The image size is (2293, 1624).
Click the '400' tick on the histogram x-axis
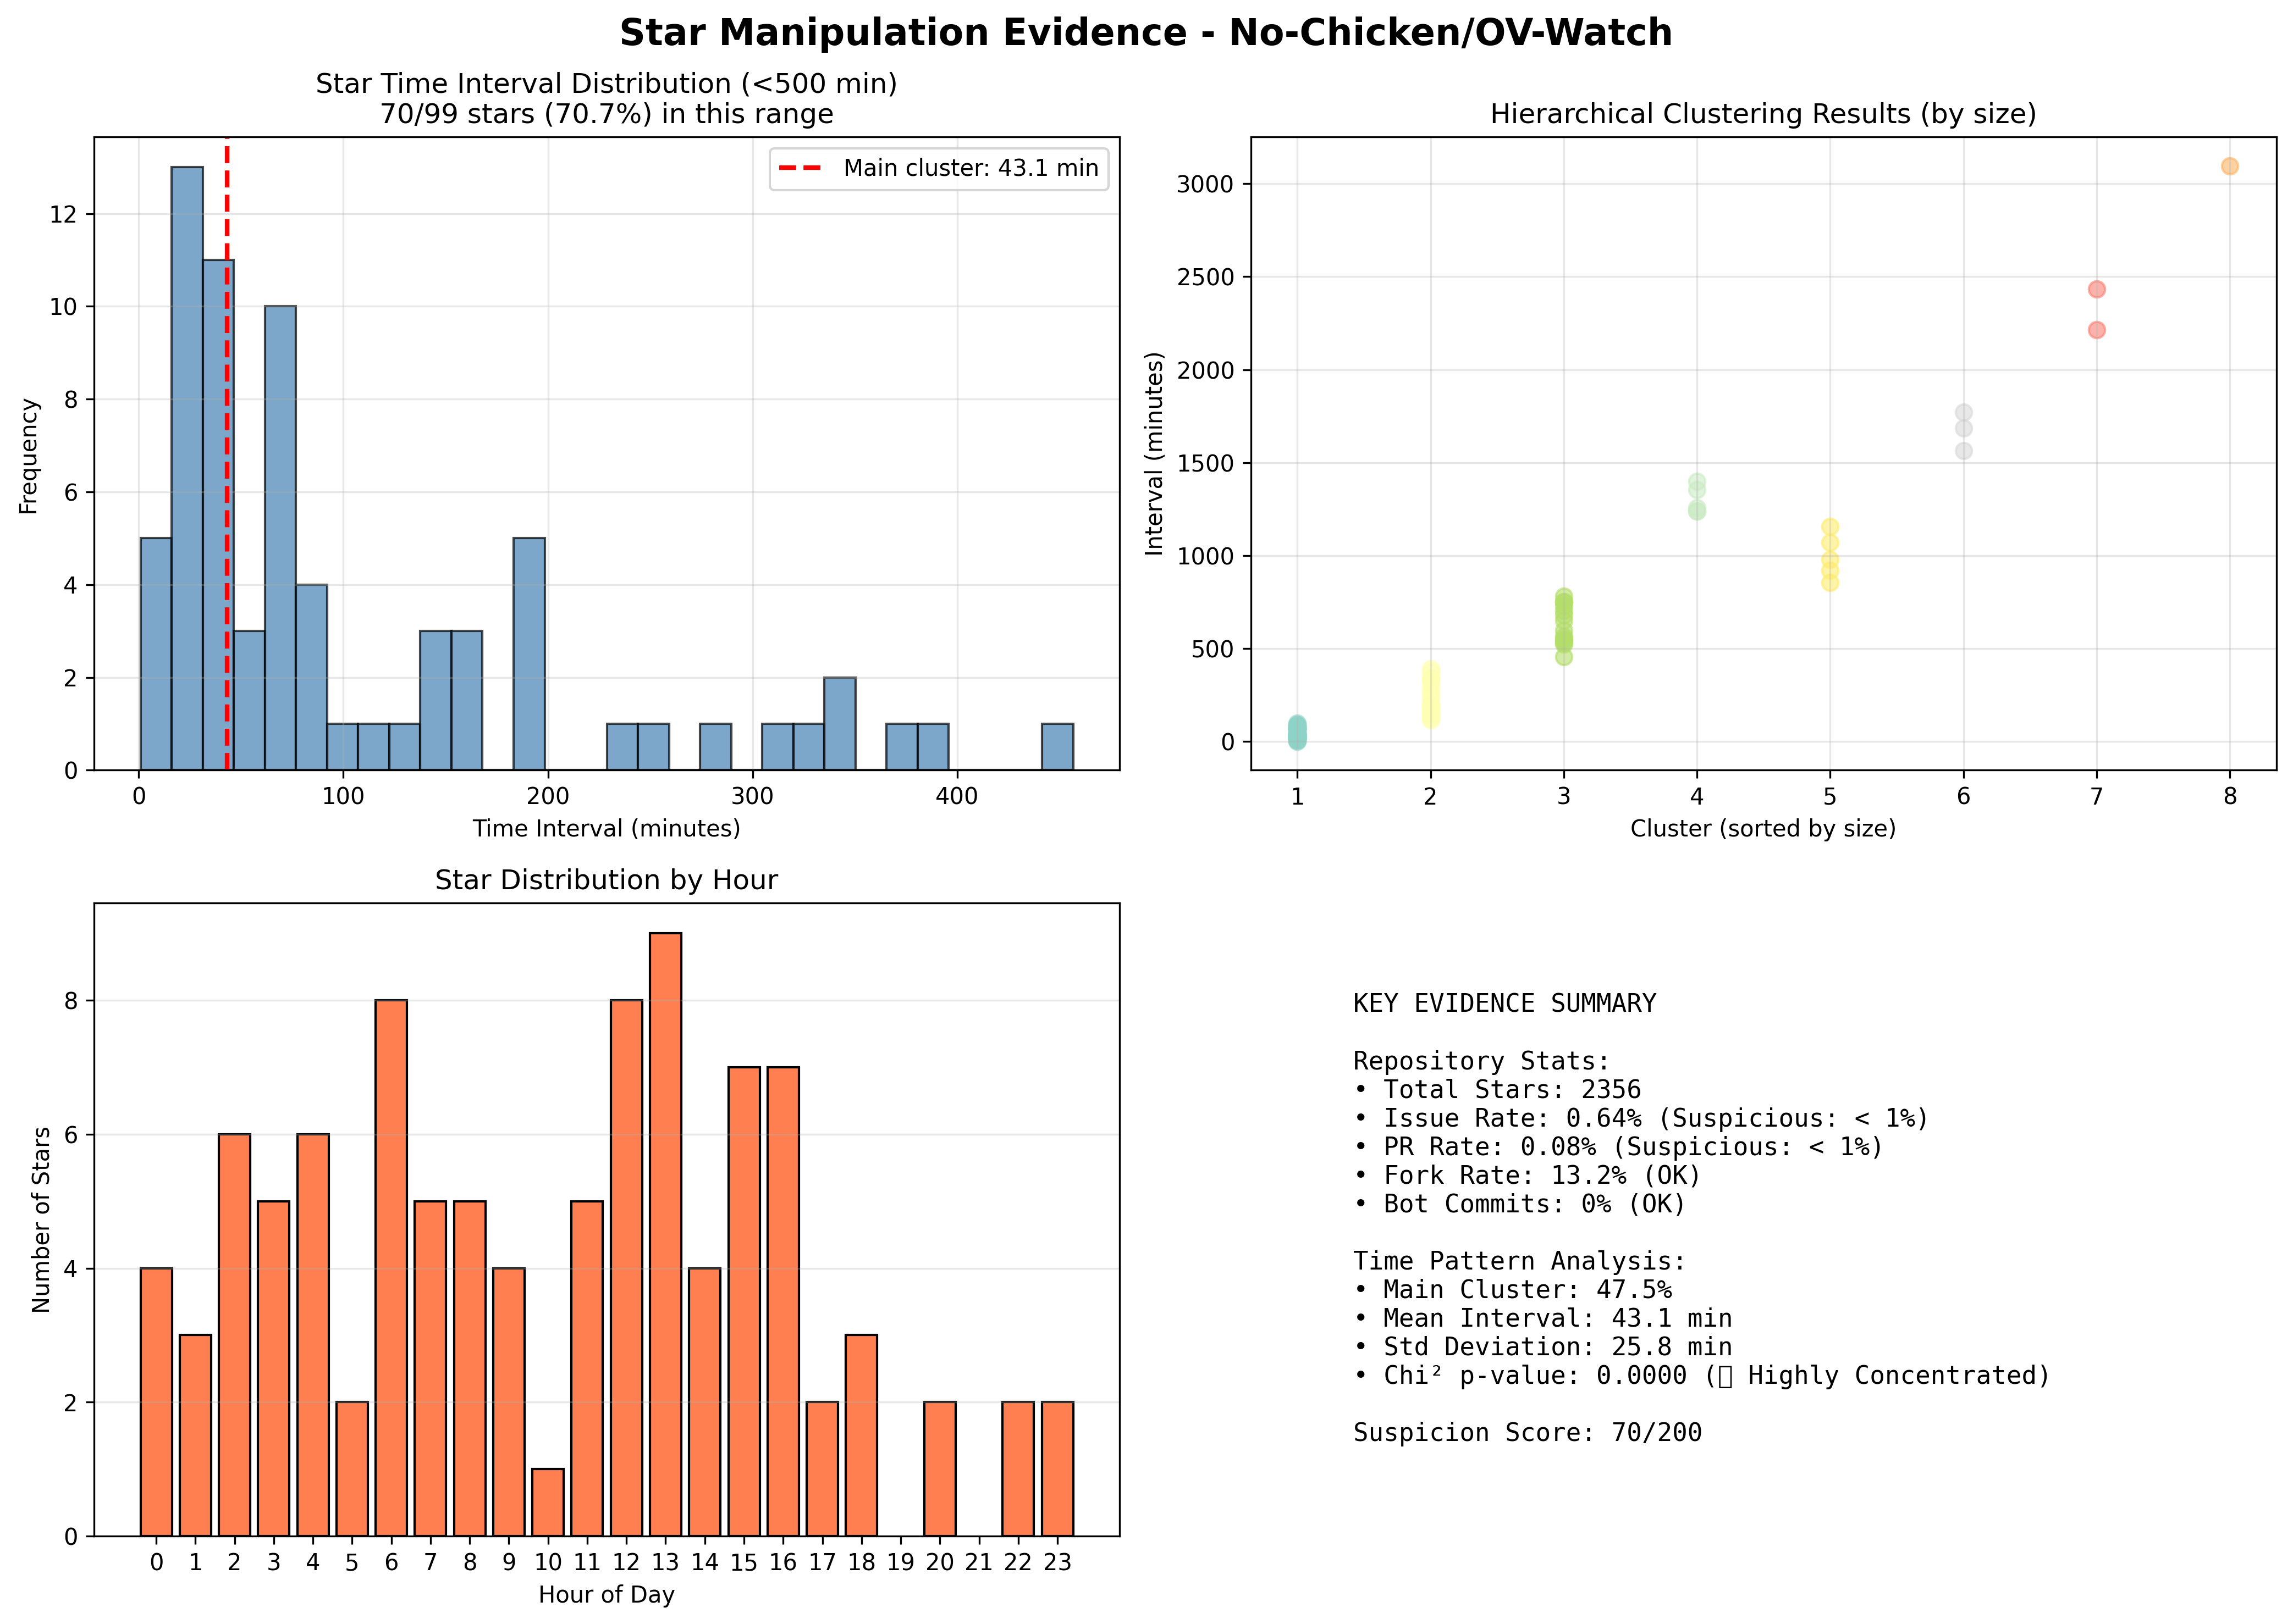956,797
